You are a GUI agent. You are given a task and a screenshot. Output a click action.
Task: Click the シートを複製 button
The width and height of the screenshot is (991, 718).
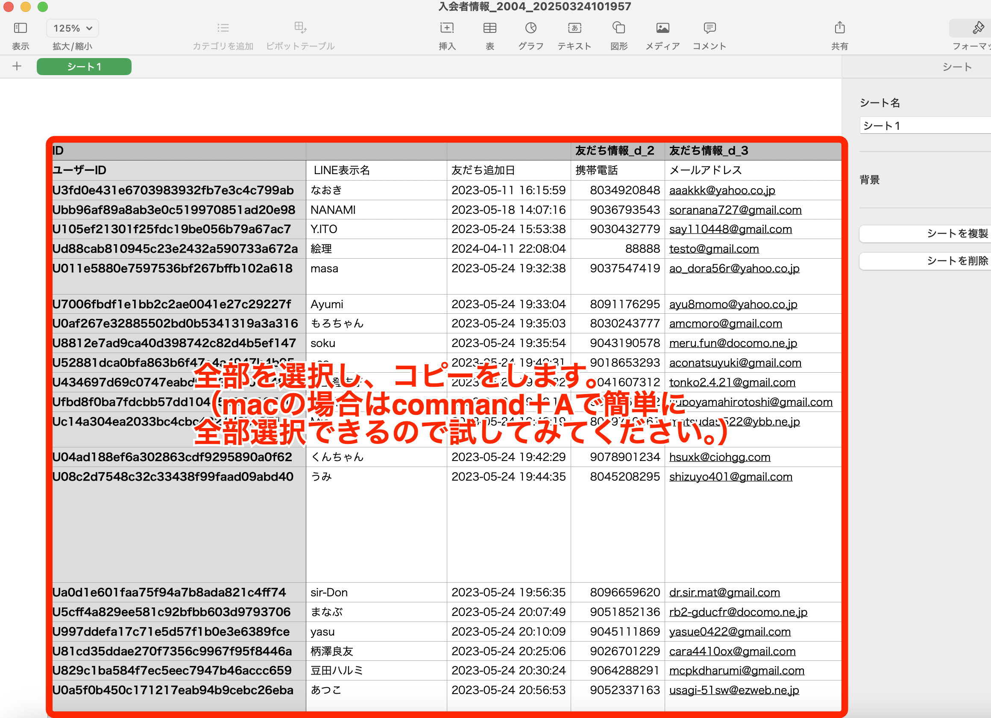(x=957, y=233)
